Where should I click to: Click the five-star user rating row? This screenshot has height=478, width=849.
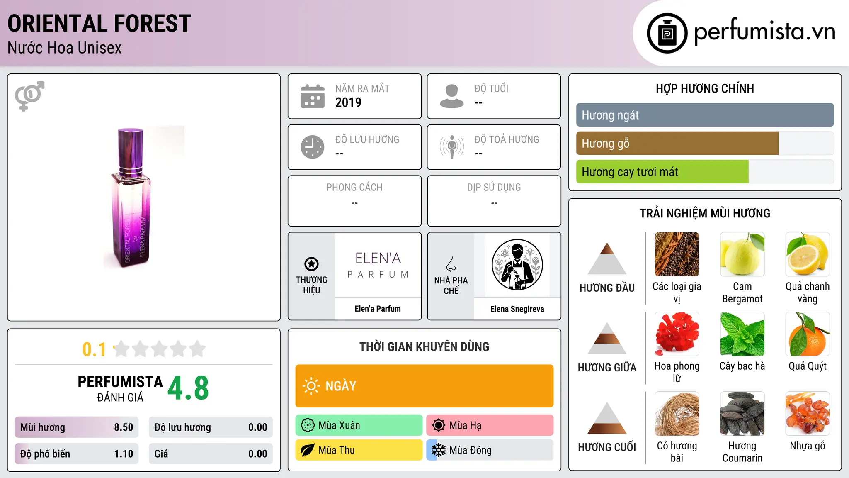pos(160,349)
